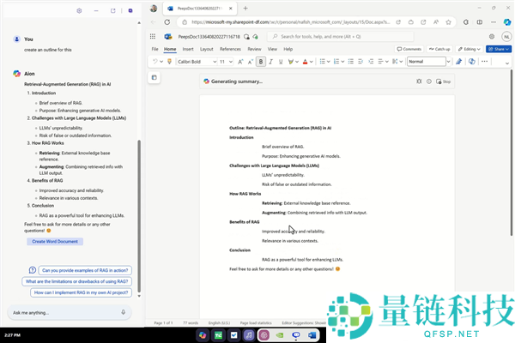Click the Editor pen icon in ribbon
515x343 pixels.
point(459,62)
